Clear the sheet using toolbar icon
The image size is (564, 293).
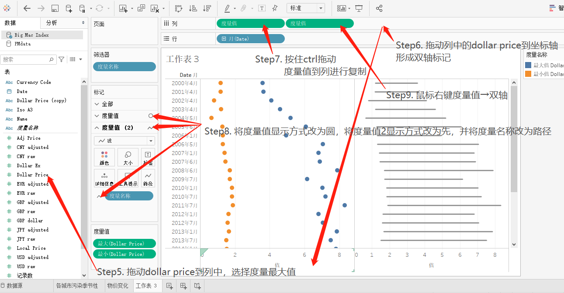click(x=155, y=8)
